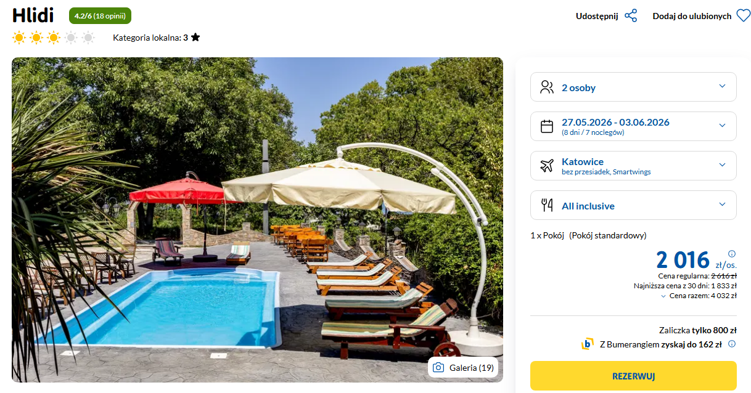Click the share icon next to Udostępnij
The image size is (751, 393).
(631, 16)
